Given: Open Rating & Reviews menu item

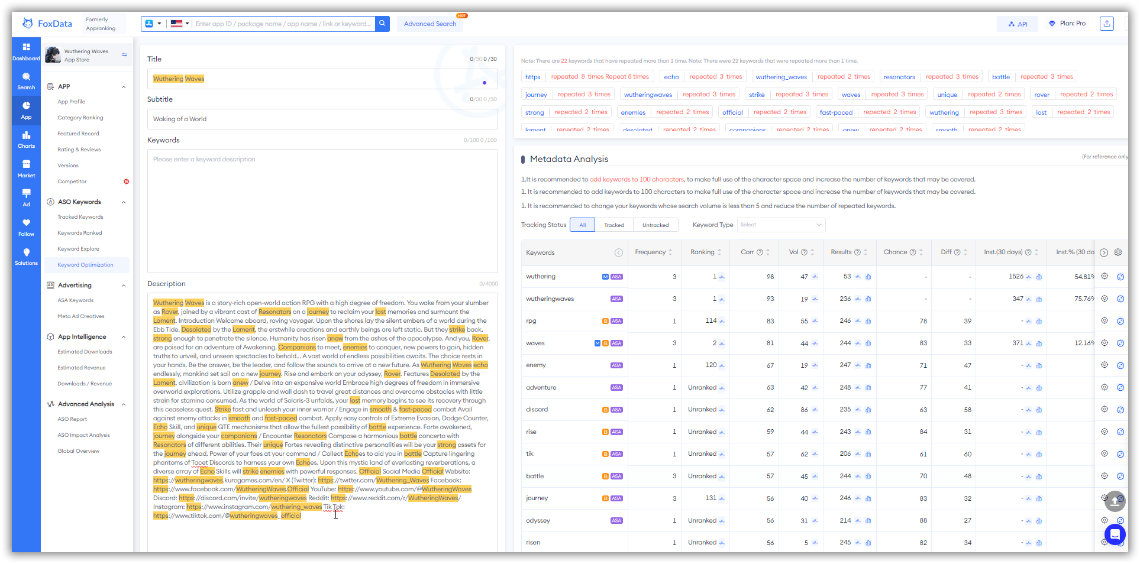Looking at the screenshot, I should pos(79,150).
